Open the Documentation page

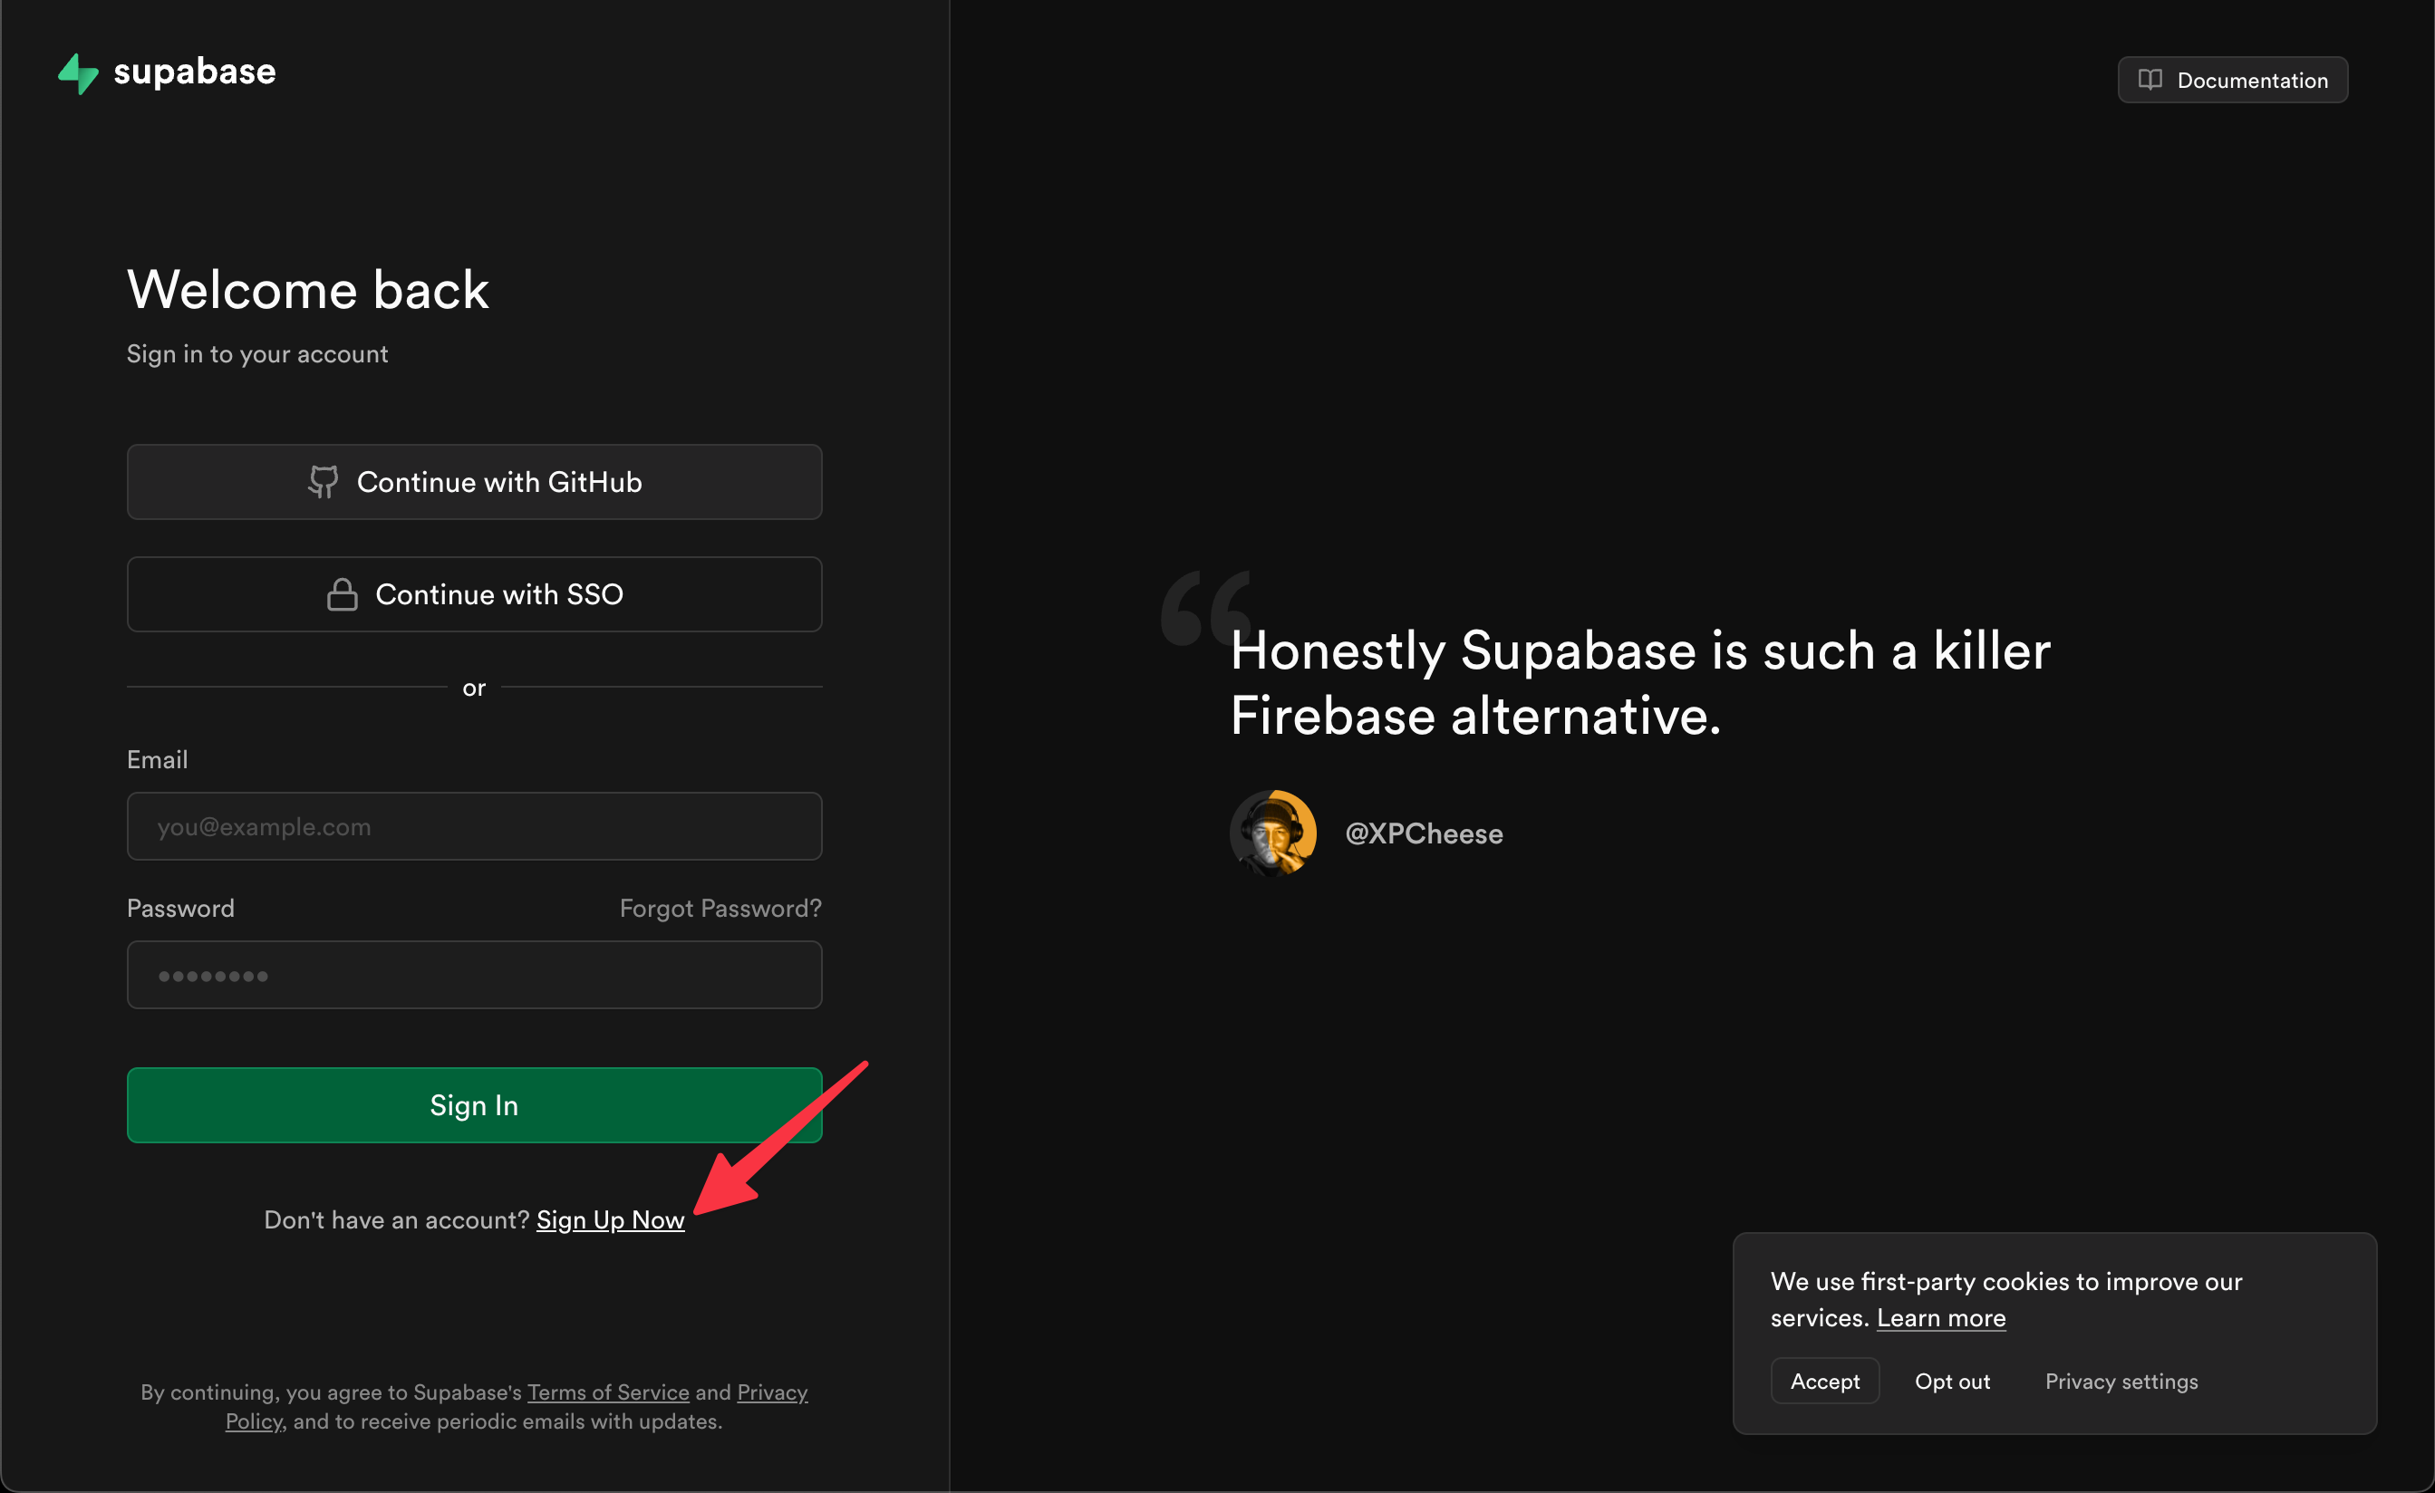click(x=2232, y=80)
